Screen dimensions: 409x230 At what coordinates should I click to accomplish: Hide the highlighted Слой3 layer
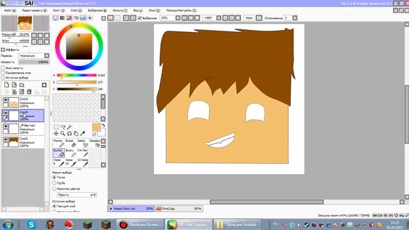(x=6, y=113)
